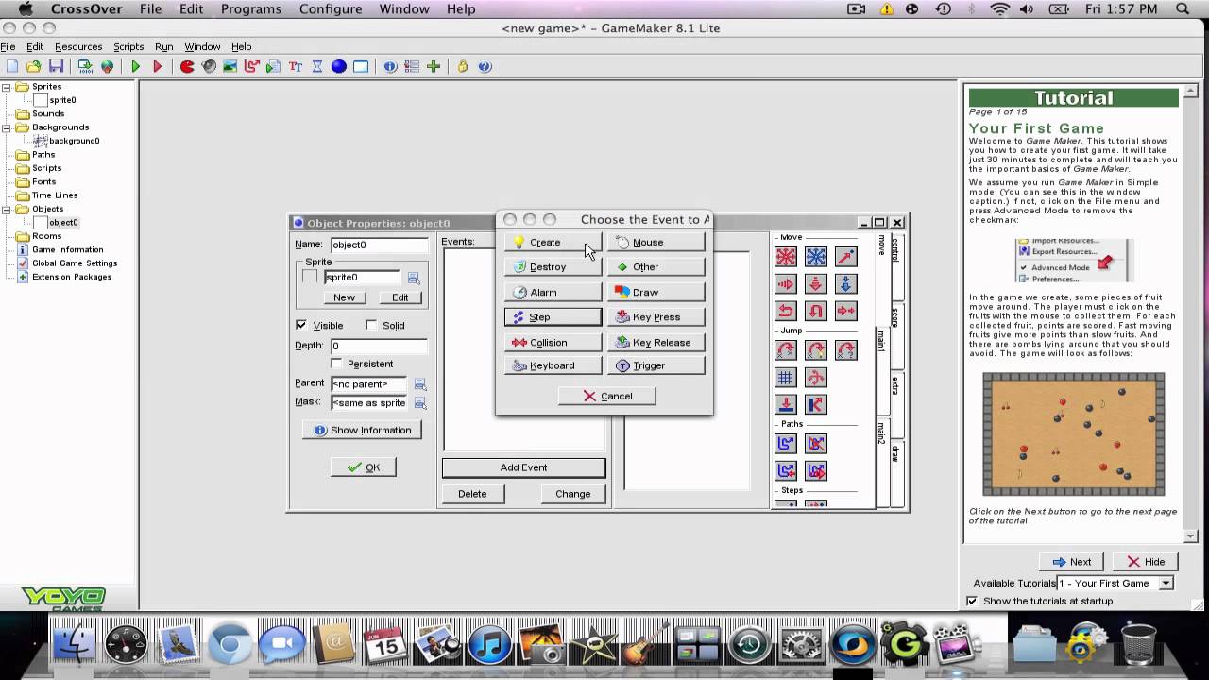Click Show Information button
The height and width of the screenshot is (680, 1209).
pyautogui.click(x=362, y=430)
